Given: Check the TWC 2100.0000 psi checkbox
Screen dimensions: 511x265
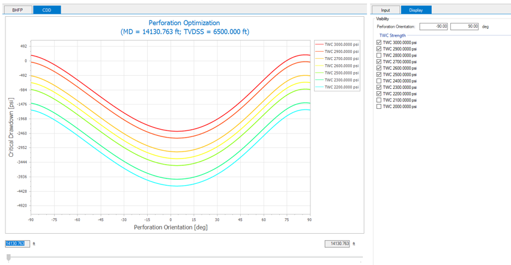Looking at the screenshot, I should [x=378, y=100].
